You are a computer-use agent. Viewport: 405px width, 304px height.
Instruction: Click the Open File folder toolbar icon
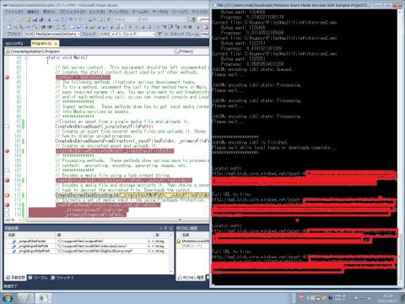pos(29,19)
